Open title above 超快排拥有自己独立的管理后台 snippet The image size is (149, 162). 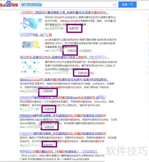(x=63, y=116)
